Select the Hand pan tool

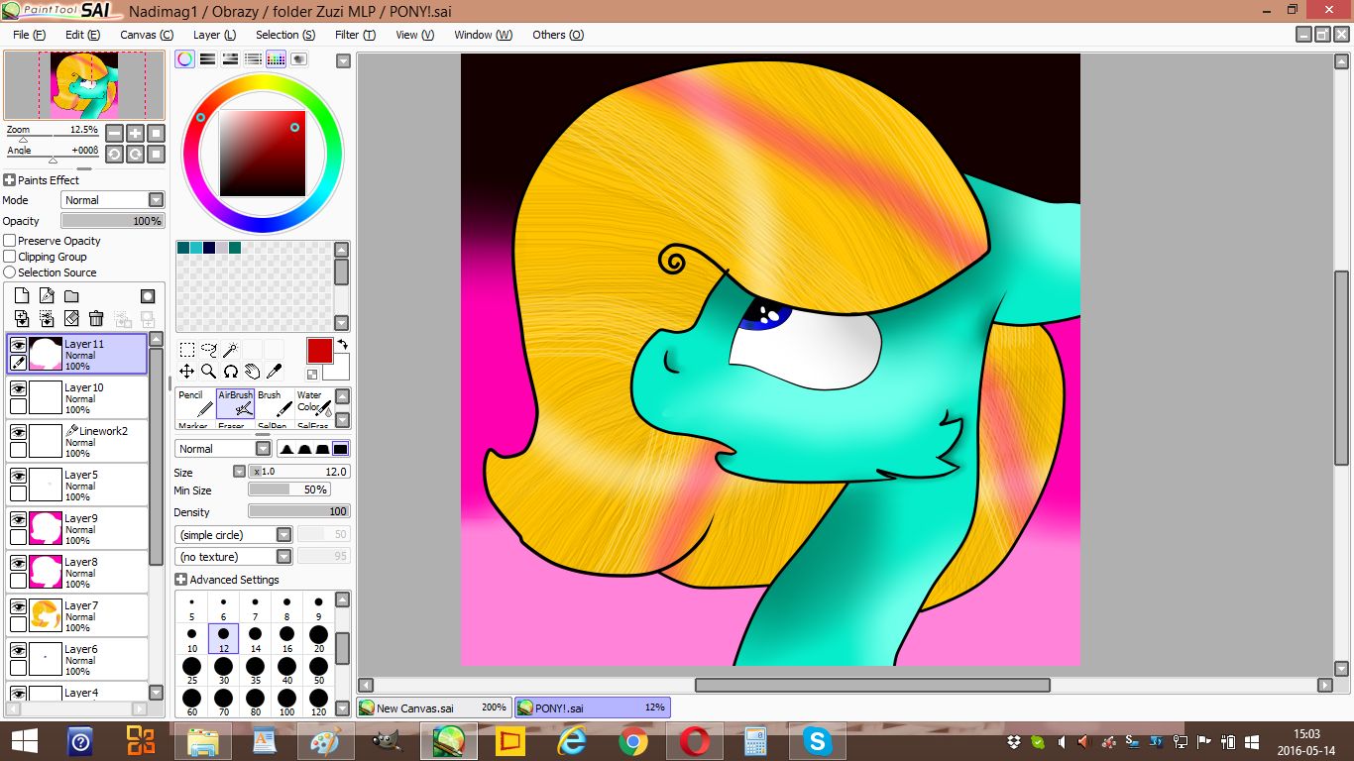point(252,372)
